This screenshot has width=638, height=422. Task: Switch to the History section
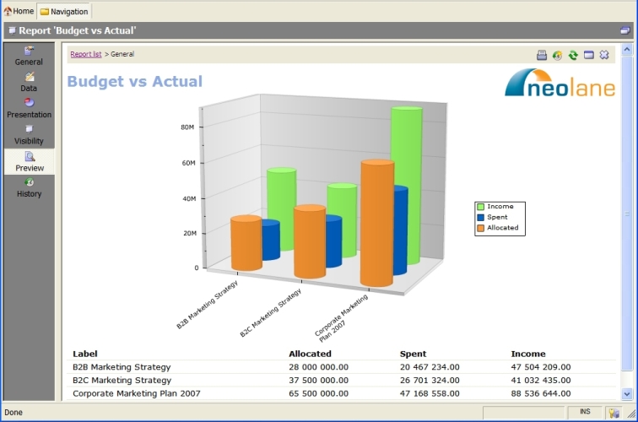(29, 187)
